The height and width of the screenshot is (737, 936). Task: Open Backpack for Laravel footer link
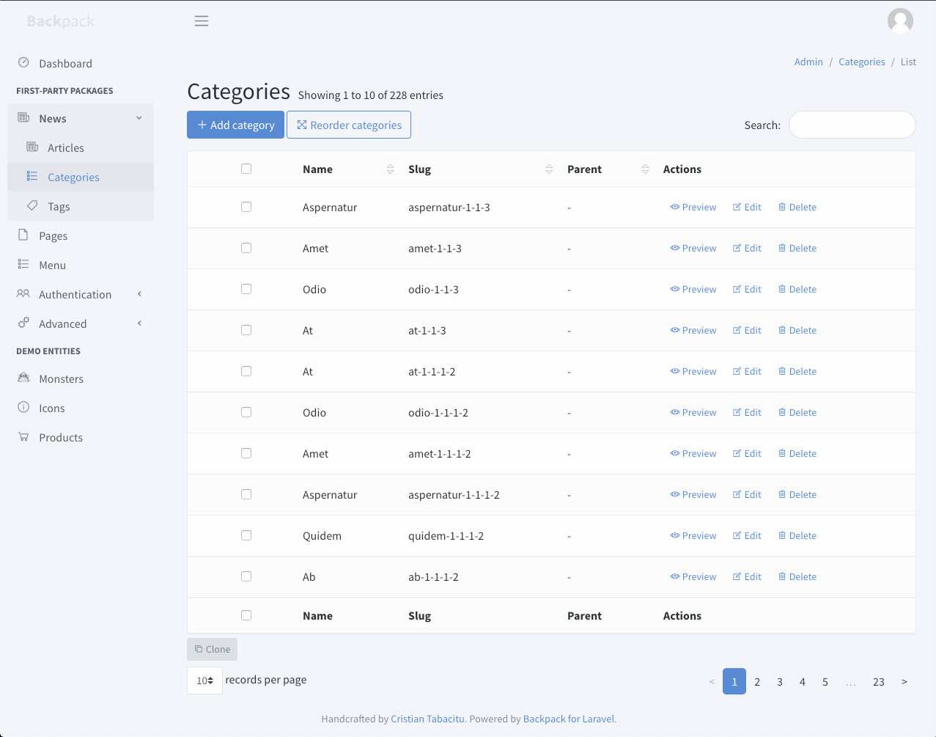click(x=569, y=719)
